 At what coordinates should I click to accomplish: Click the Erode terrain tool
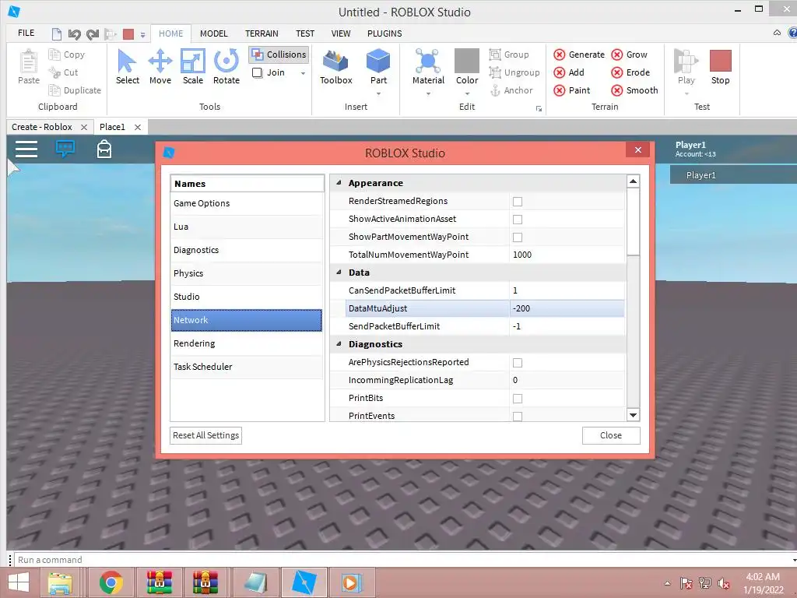[x=630, y=72]
